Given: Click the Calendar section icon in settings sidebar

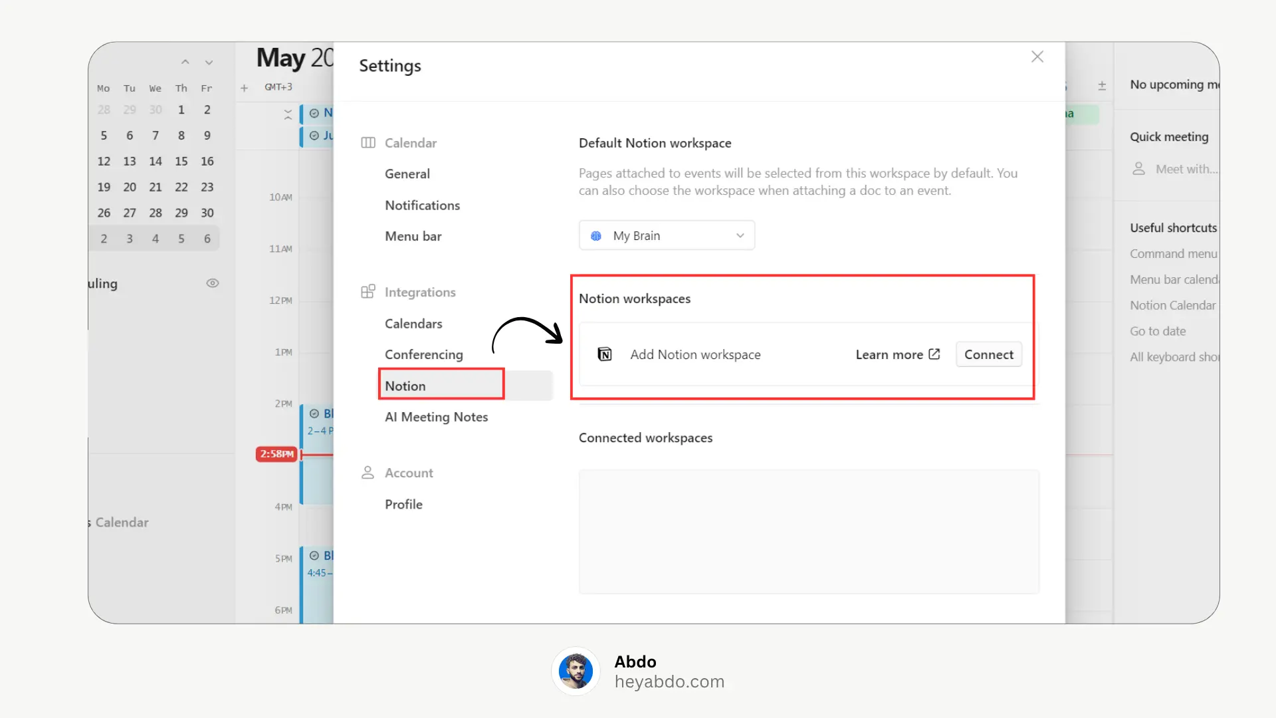Looking at the screenshot, I should [368, 143].
